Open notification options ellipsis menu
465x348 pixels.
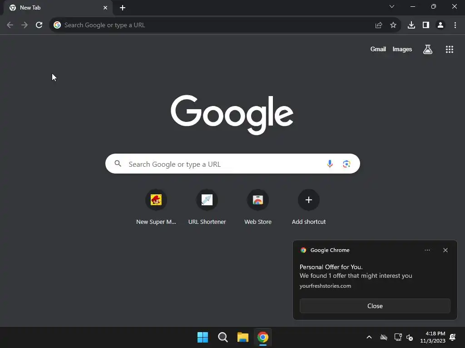tap(427, 250)
